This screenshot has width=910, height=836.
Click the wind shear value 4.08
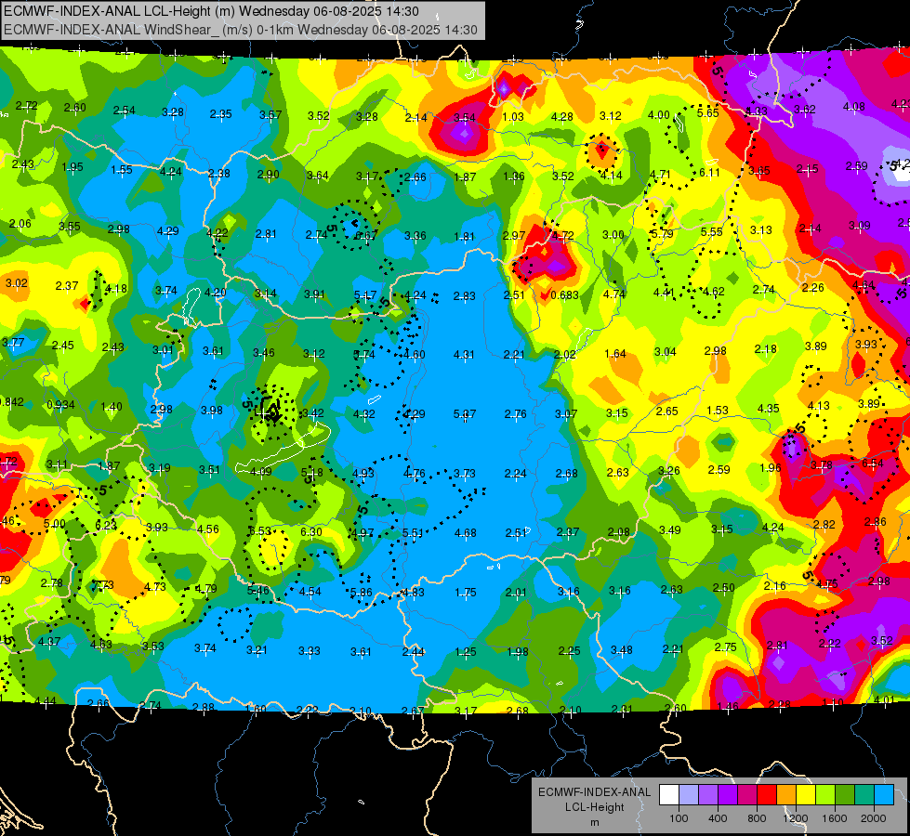(853, 107)
